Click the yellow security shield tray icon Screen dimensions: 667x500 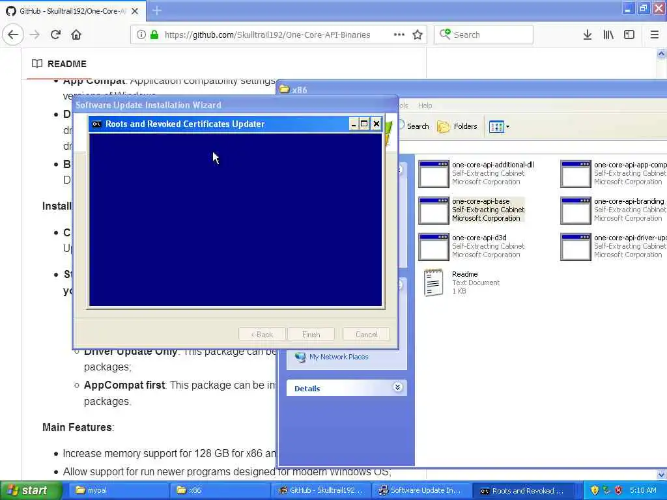point(595,491)
